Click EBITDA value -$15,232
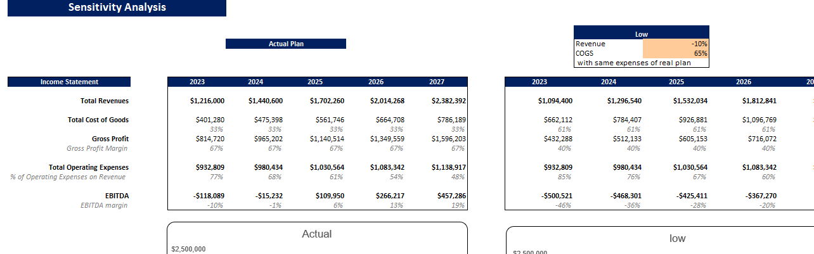Screen dimensions: 814x254 point(269,196)
